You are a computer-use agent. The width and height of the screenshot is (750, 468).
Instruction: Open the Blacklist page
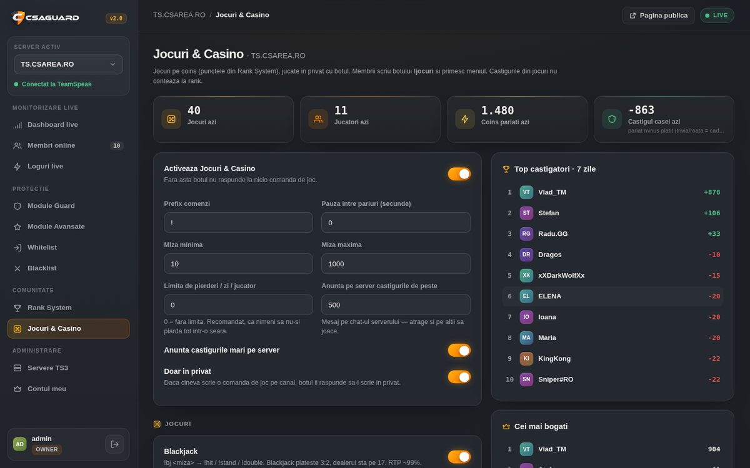click(x=69, y=268)
